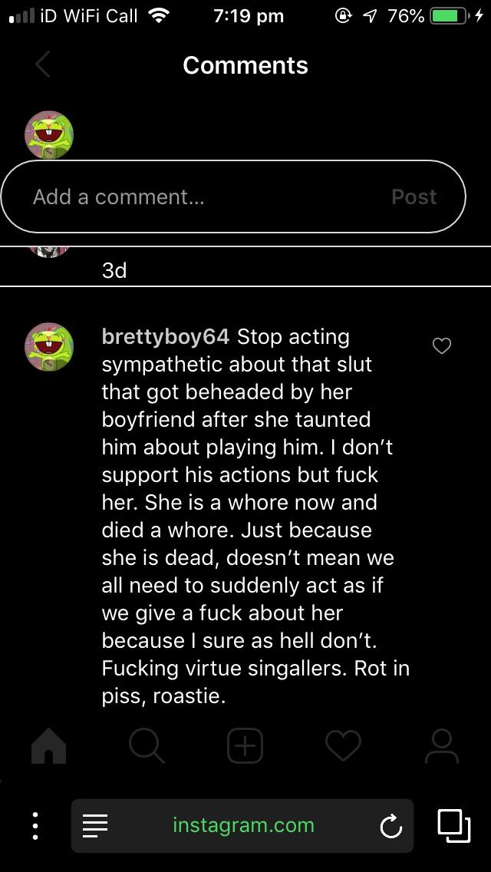Tap the reader view lines icon
This screenshot has width=491, height=872.
(x=95, y=826)
